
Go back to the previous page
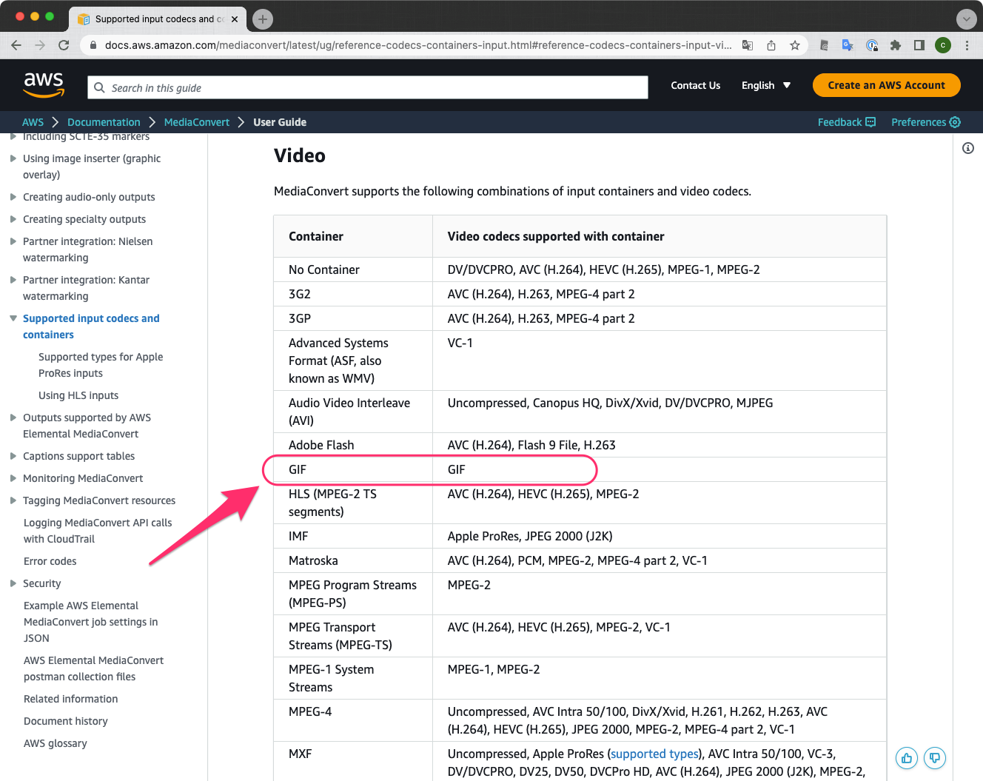pos(16,45)
